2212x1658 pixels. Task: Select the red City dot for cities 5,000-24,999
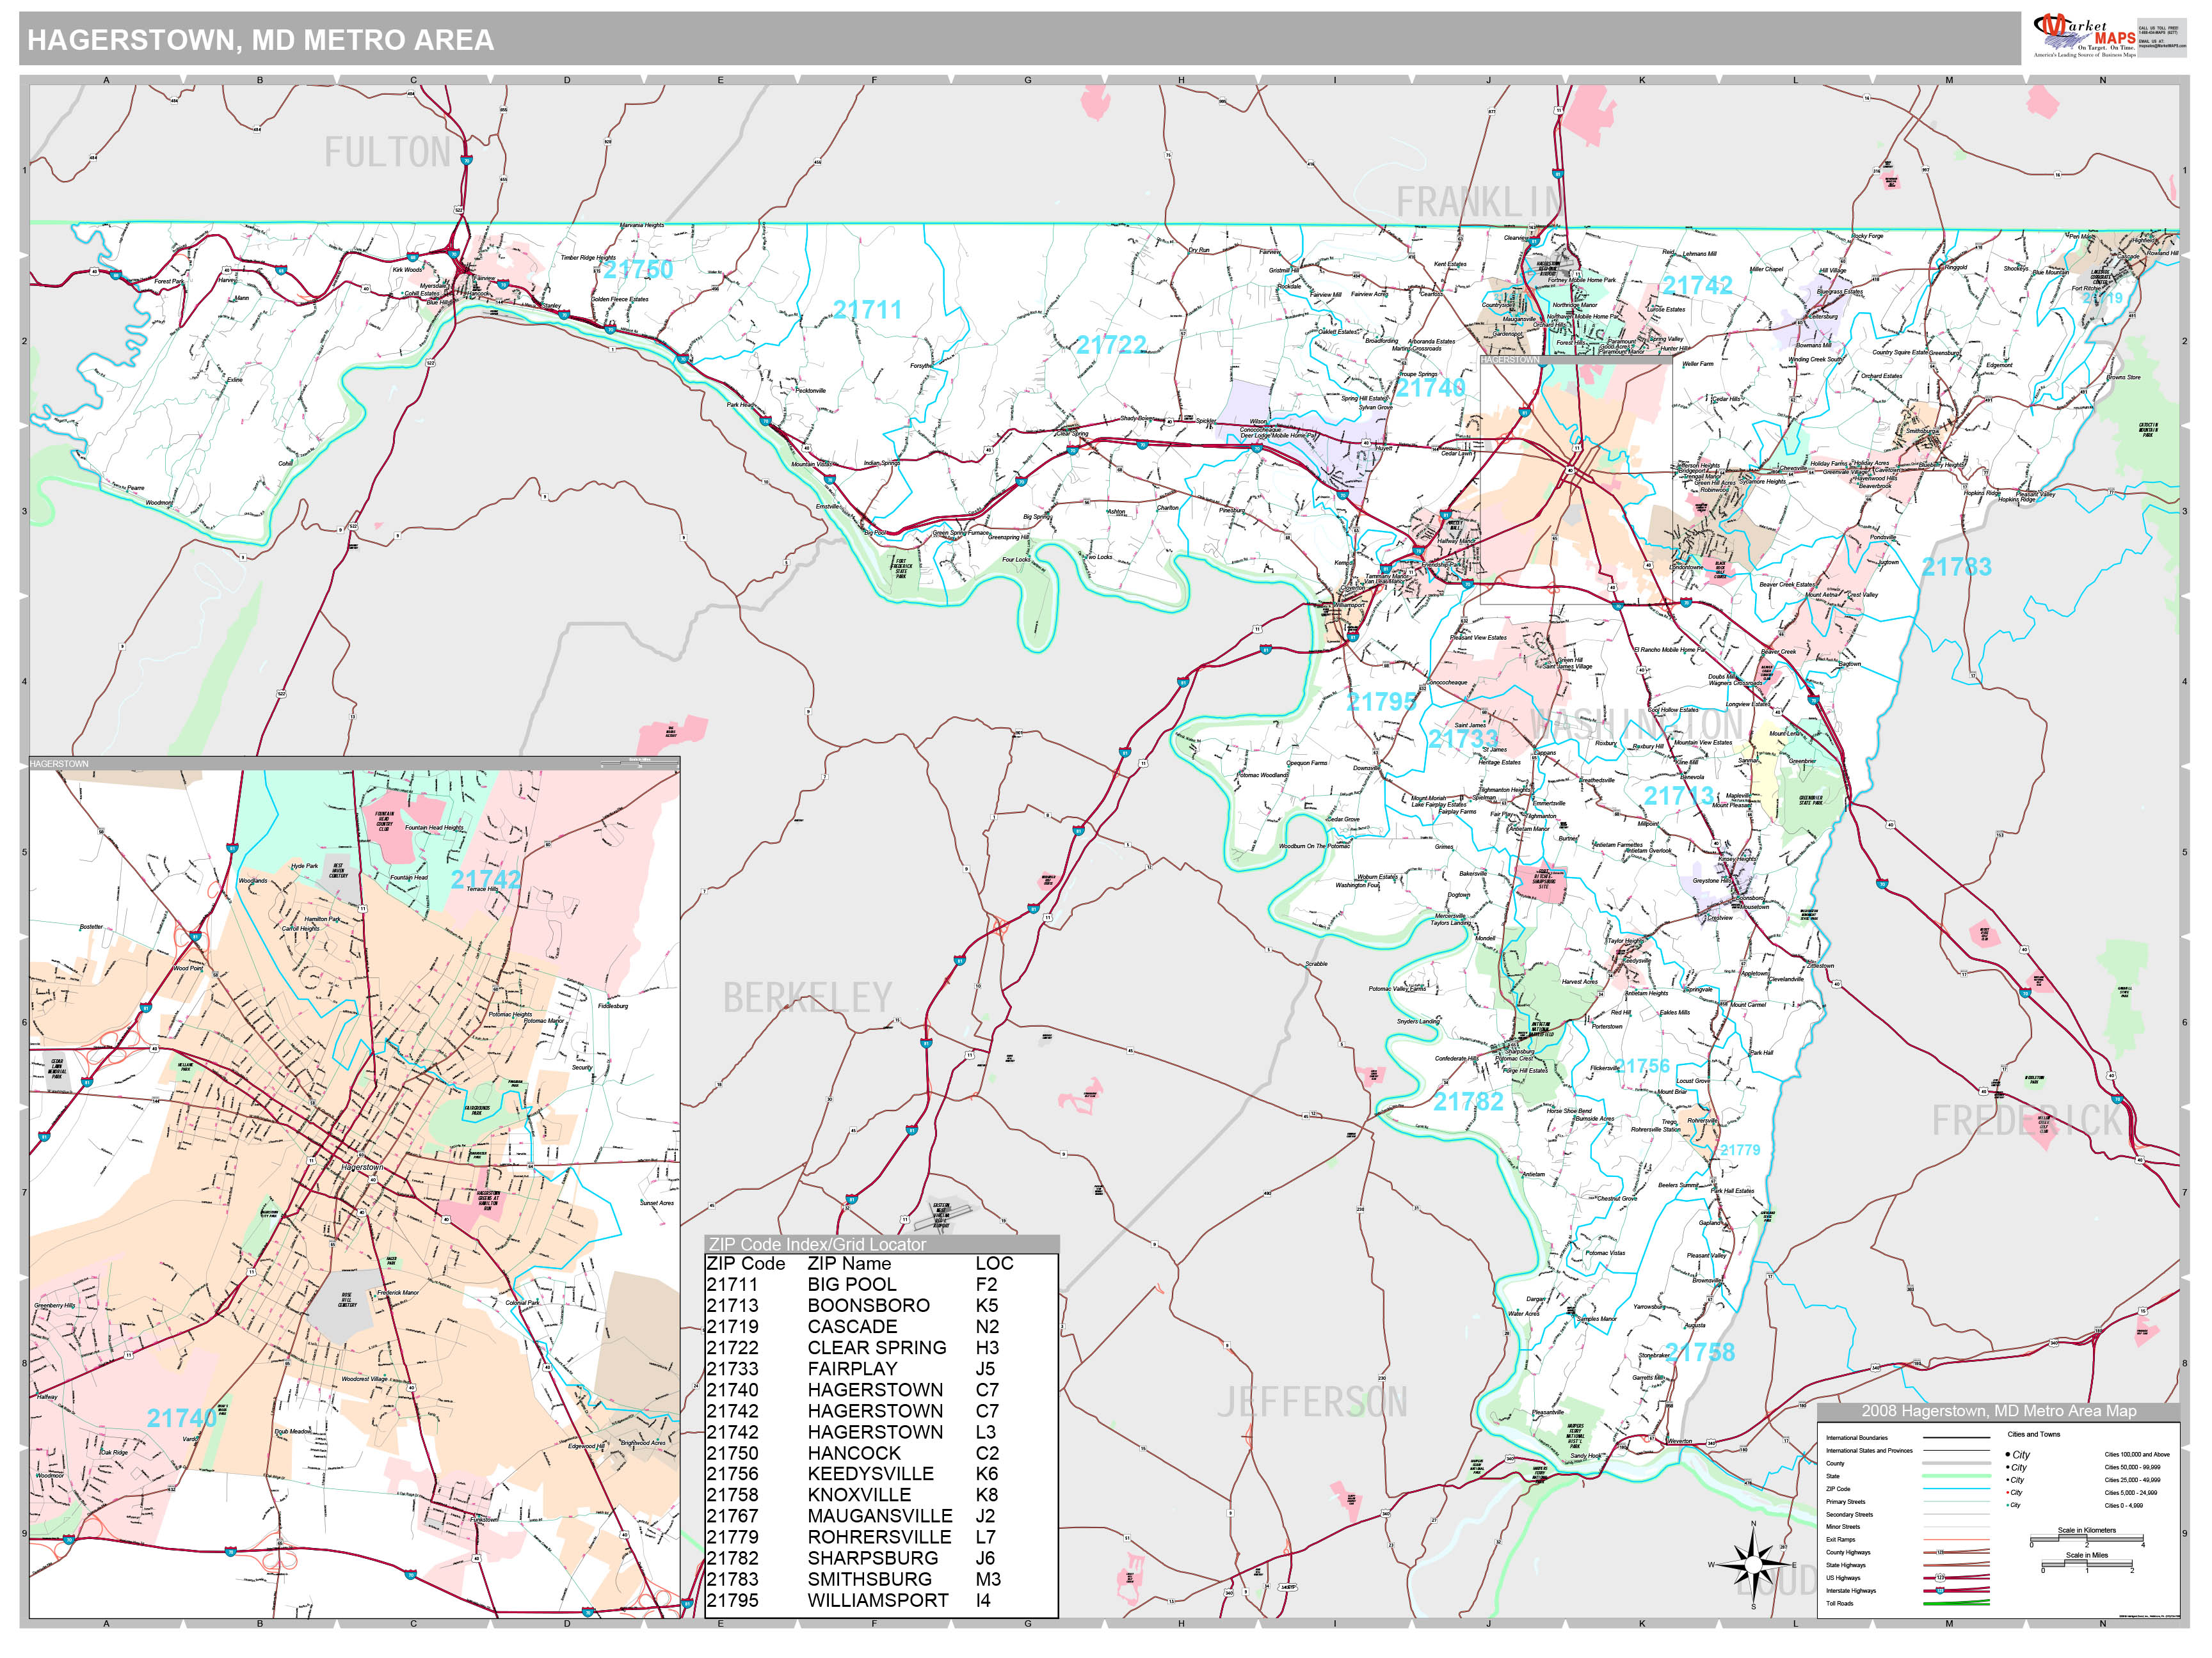(x=2009, y=1493)
